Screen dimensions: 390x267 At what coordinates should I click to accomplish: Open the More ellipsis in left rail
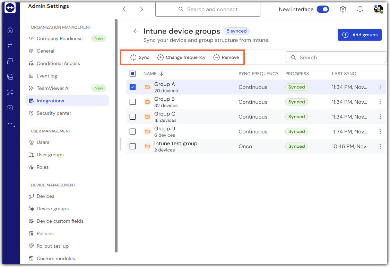point(10,123)
